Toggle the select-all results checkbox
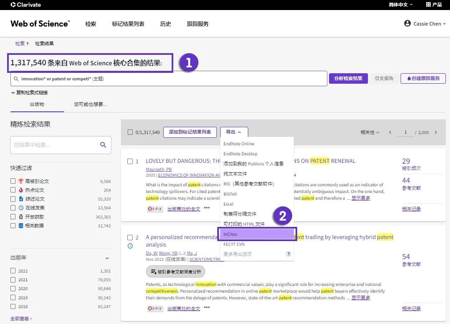450x324 pixels. pyautogui.click(x=130, y=132)
